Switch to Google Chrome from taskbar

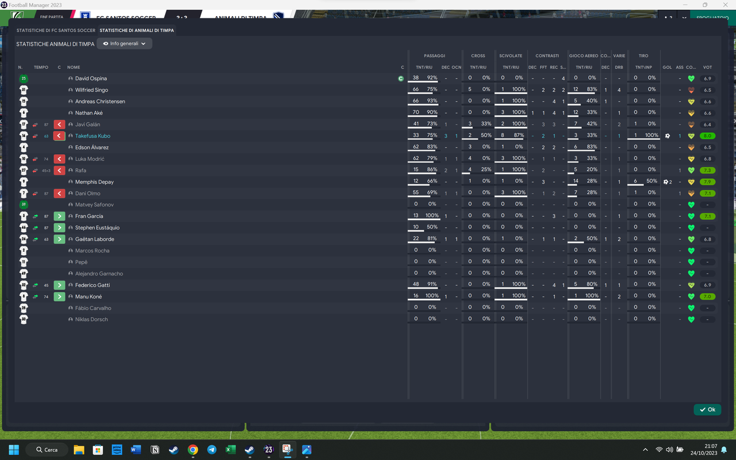(x=193, y=450)
